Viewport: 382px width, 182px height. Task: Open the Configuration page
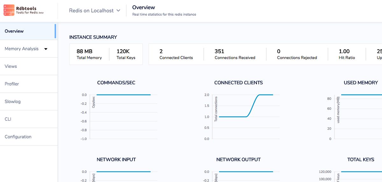point(18,137)
